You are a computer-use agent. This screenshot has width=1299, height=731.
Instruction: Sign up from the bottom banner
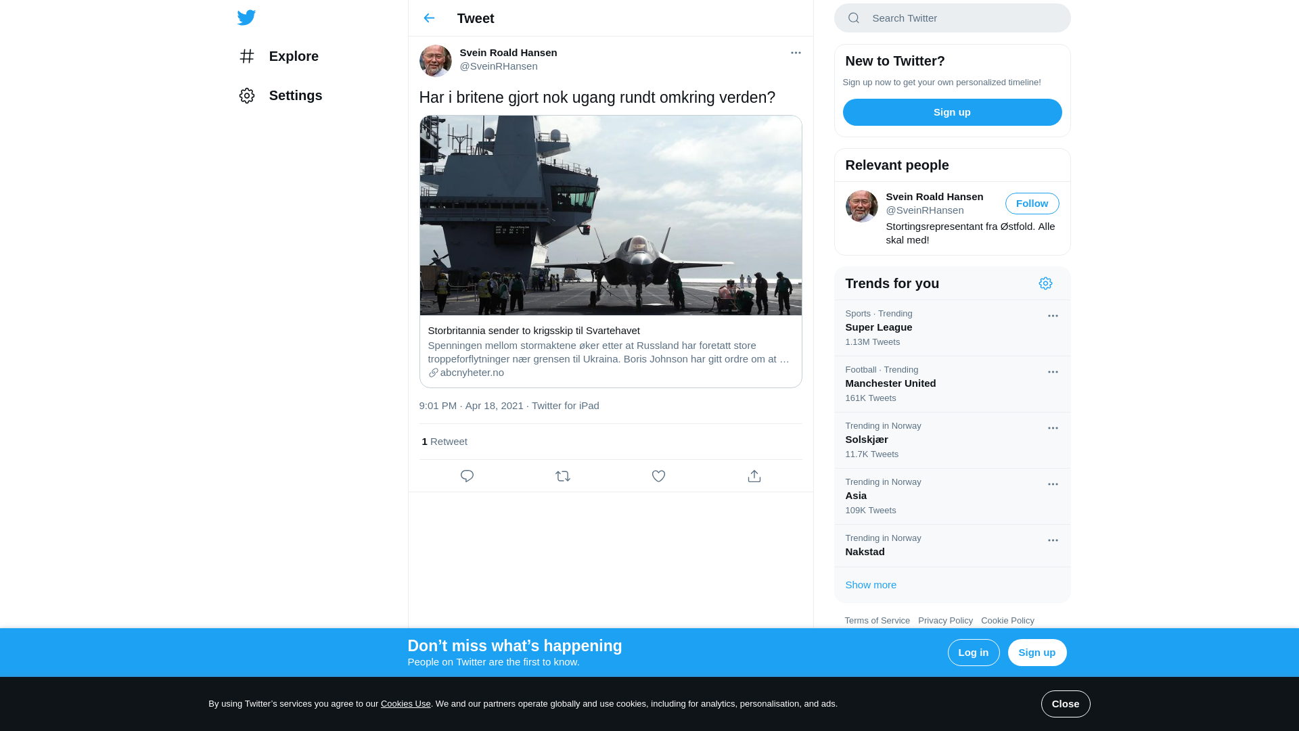[x=1037, y=653]
